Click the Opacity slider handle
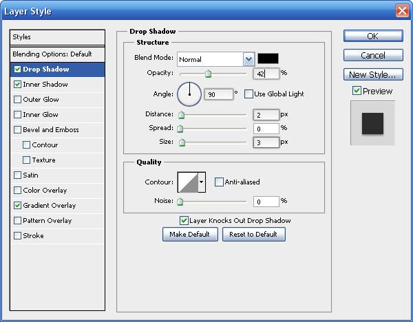The image size is (413, 322). pyautogui.click(x=209, y=74)
